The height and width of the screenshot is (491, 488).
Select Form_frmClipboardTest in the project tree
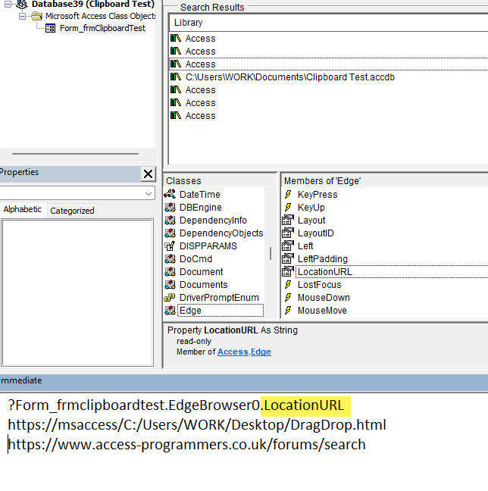[x=102, y=28]
